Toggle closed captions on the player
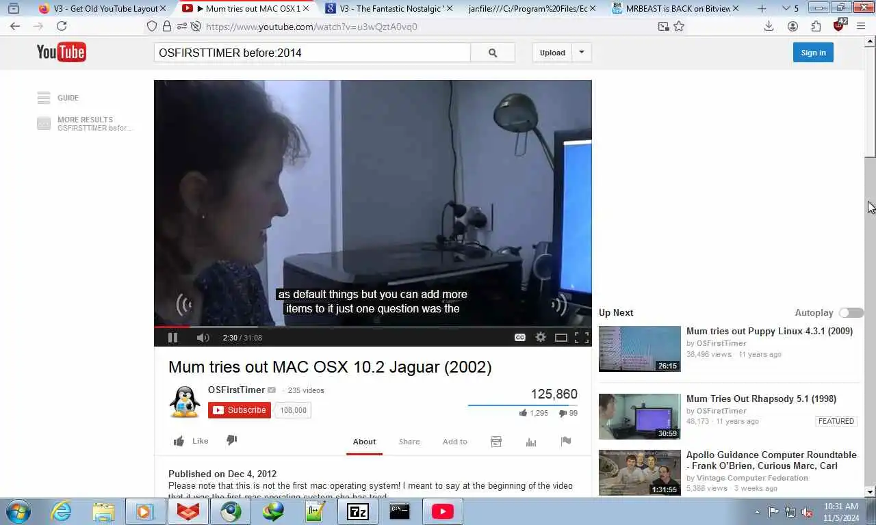The height and width of the screenshot is (525, 876). 520,337
